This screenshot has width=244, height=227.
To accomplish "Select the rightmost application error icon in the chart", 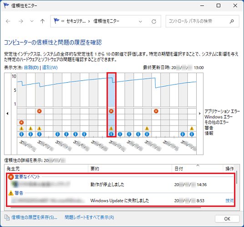I will point(156,111).
